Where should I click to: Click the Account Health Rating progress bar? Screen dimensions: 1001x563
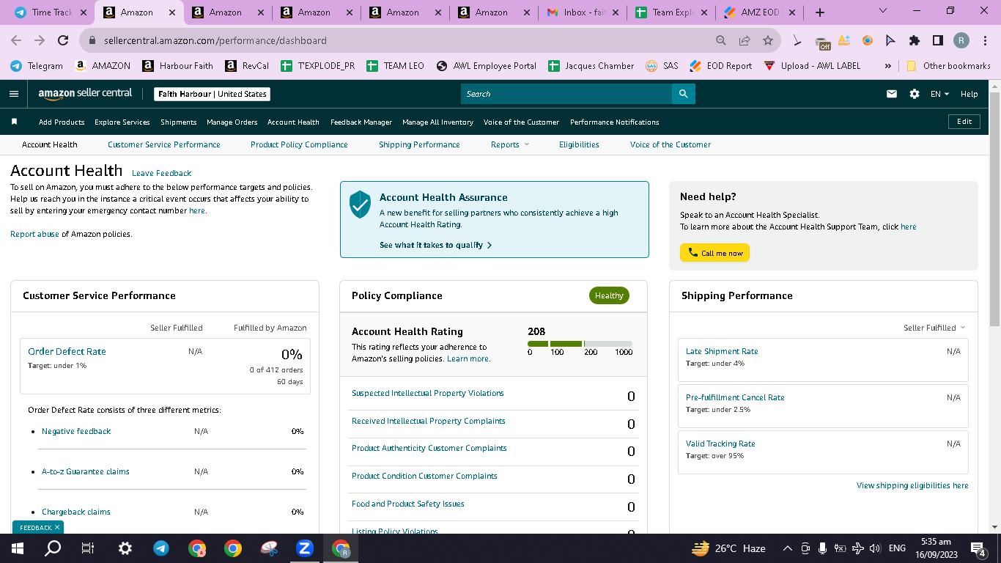coord(580,344)
